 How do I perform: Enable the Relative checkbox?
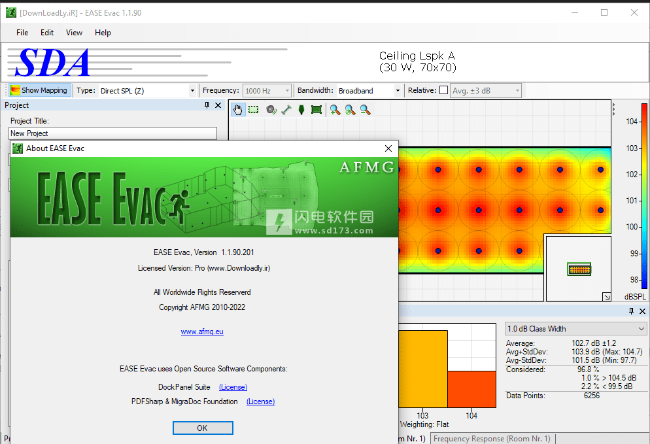443,90
